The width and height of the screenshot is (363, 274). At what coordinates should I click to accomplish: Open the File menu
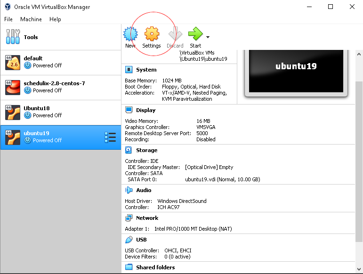point(8,19)
